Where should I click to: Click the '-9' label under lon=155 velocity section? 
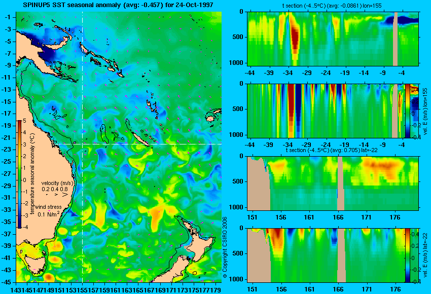pos(383,145)
